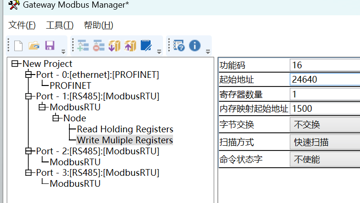Open 字节交换 dropdown showing 不交换
The width and height of the screenshot is (360, 203).
(x=325, y=125)
